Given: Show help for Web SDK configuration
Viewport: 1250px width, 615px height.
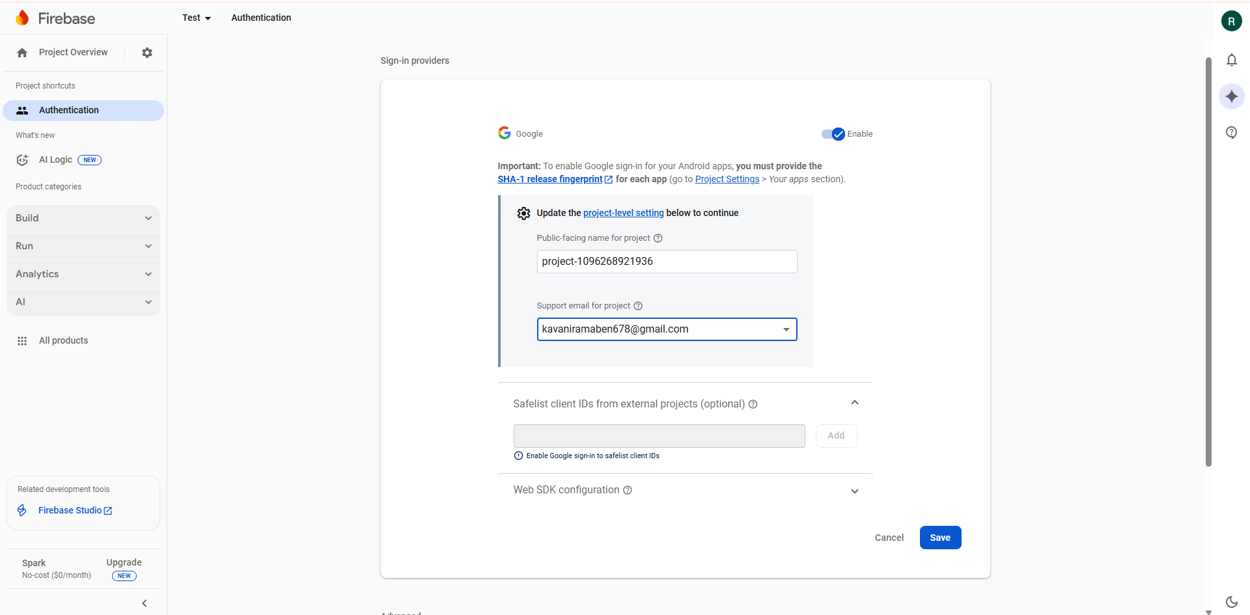Looking at the screenshot, I should pos(628,490).
